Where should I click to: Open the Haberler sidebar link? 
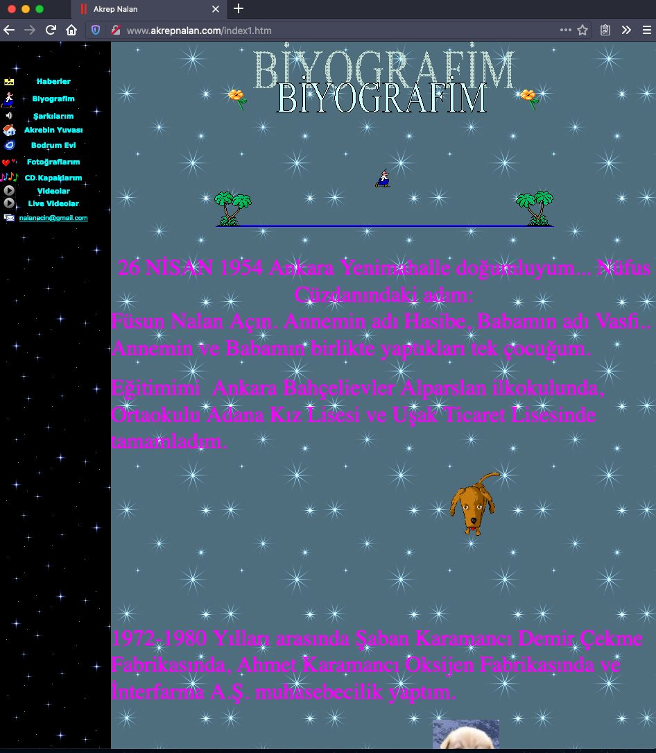(53, 81)
